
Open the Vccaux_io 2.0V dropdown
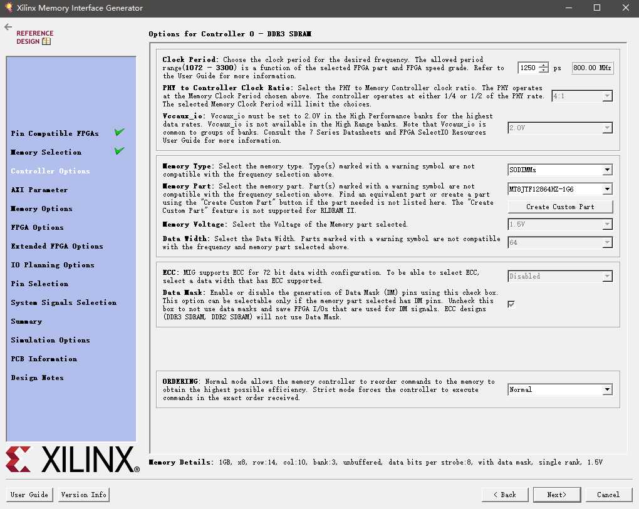point(560,128)
